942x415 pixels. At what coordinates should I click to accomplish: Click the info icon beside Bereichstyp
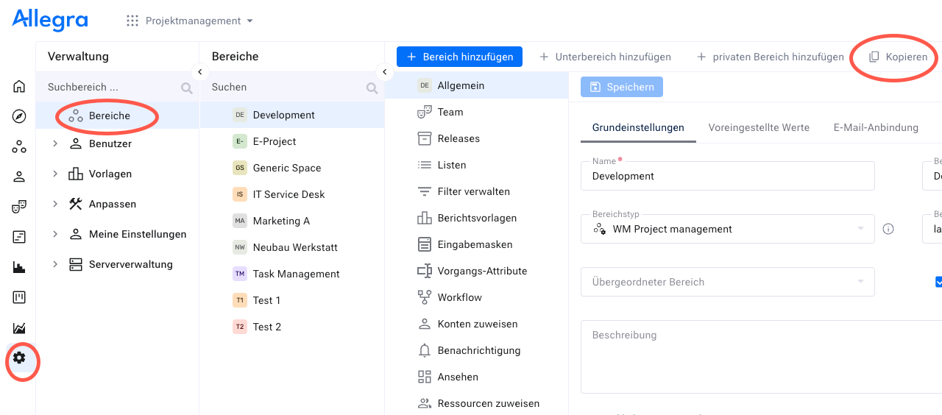(888, 229)
